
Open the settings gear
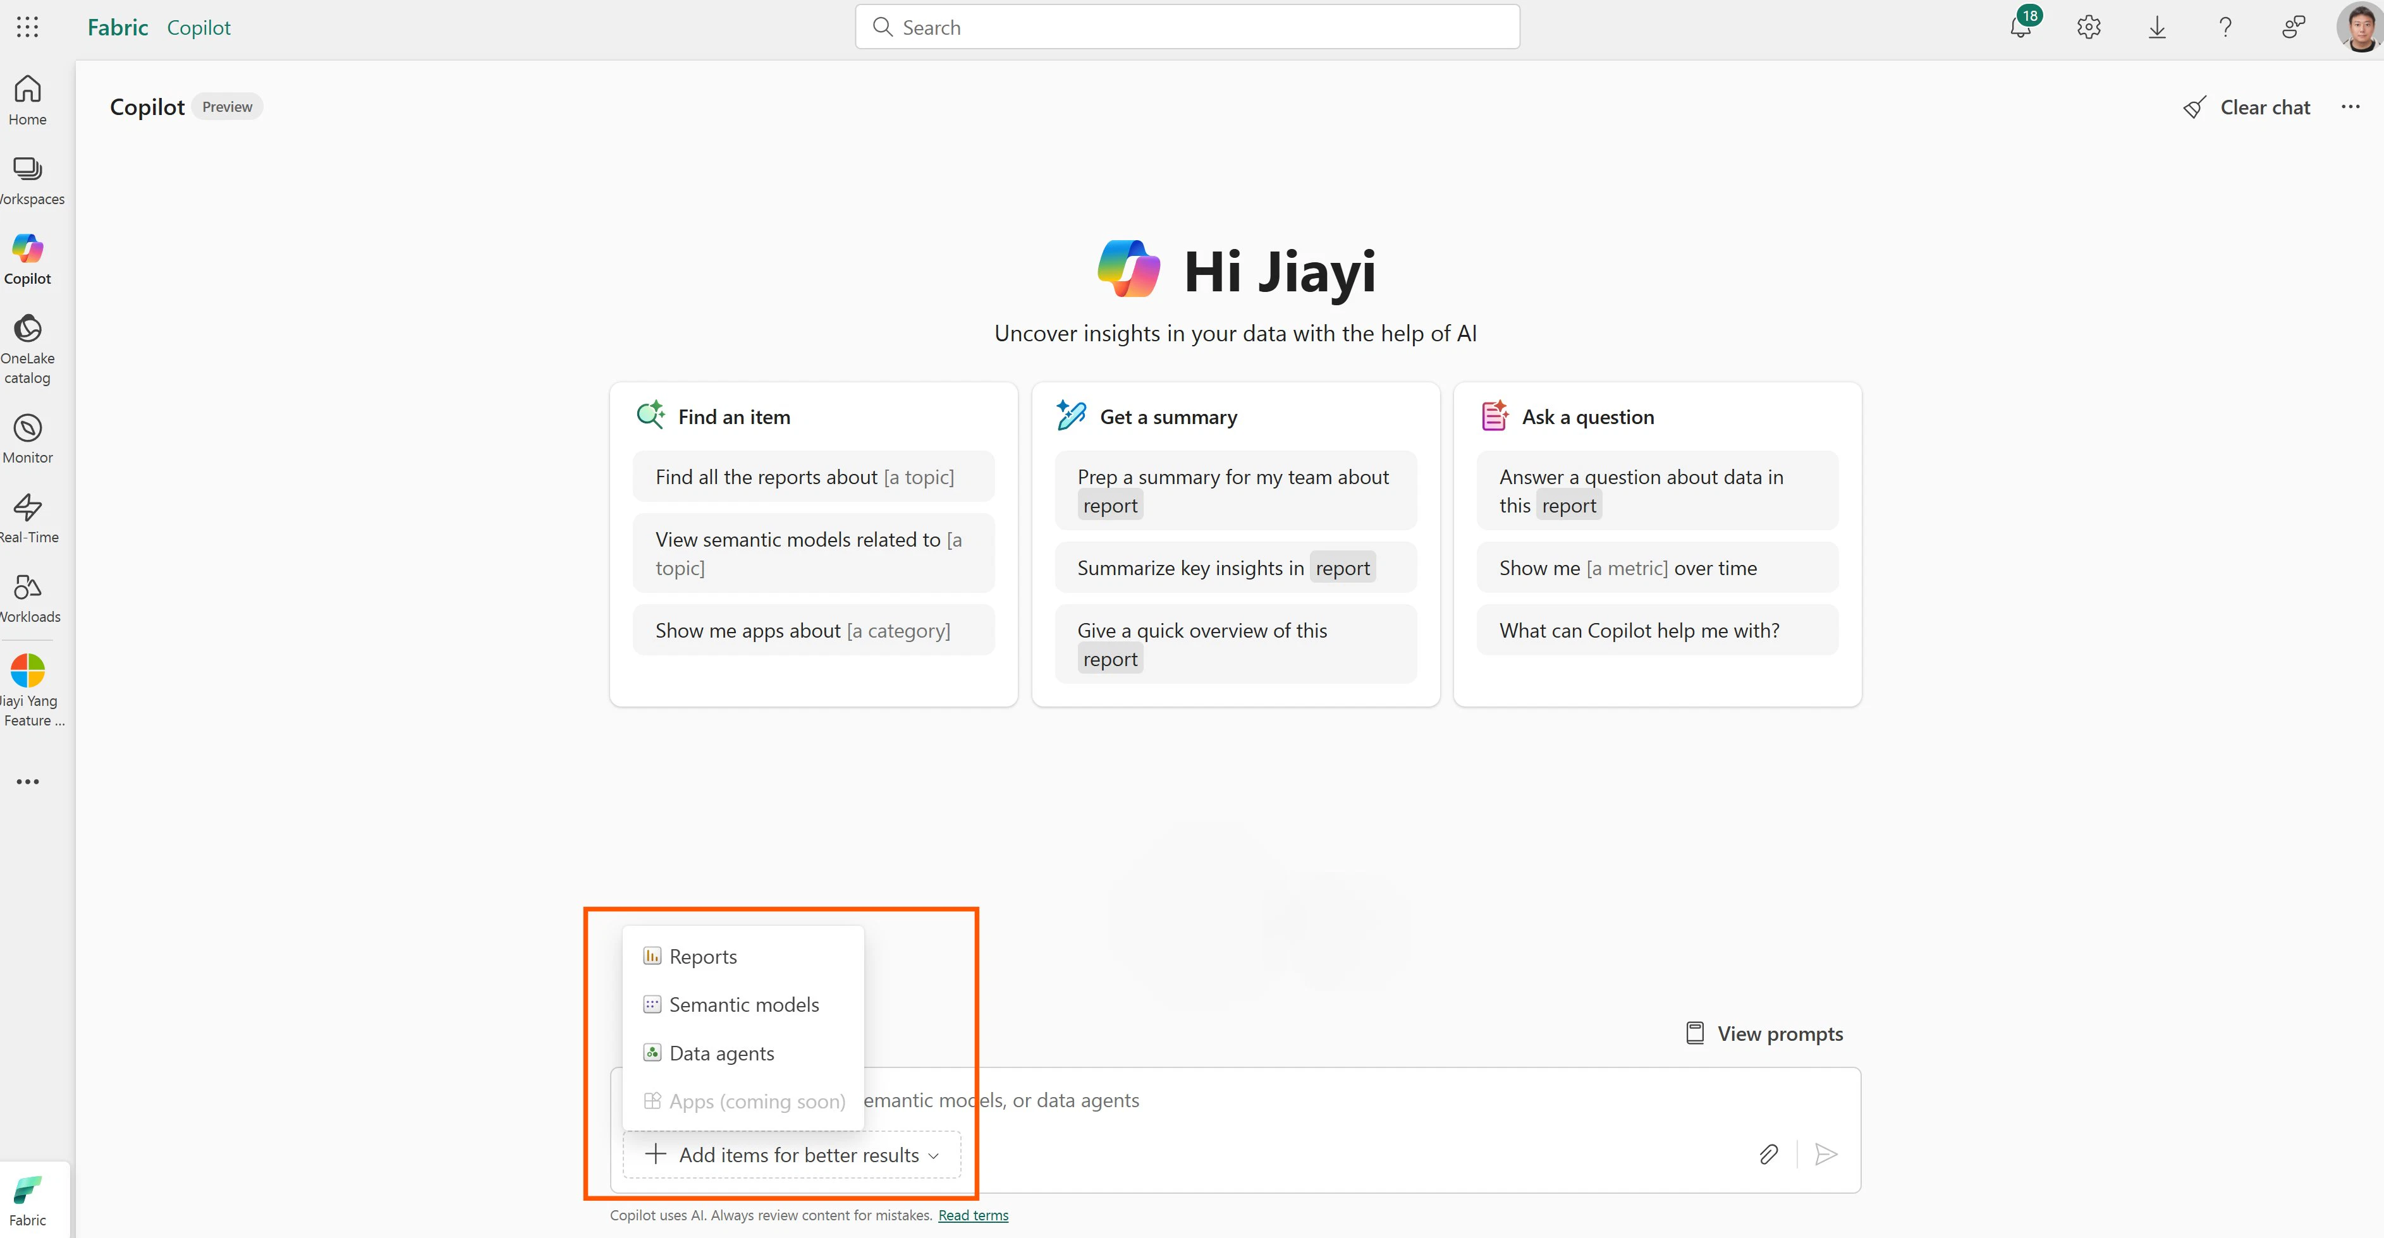pyautogui.click(x=2089, y=28)
